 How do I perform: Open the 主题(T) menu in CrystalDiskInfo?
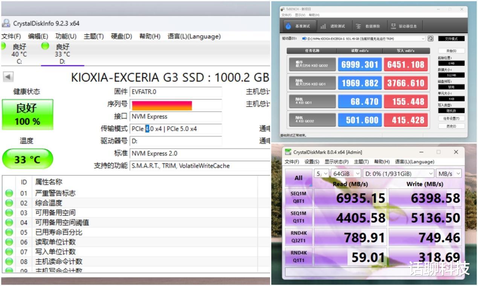pyautogui.click(x=94, y=36)
